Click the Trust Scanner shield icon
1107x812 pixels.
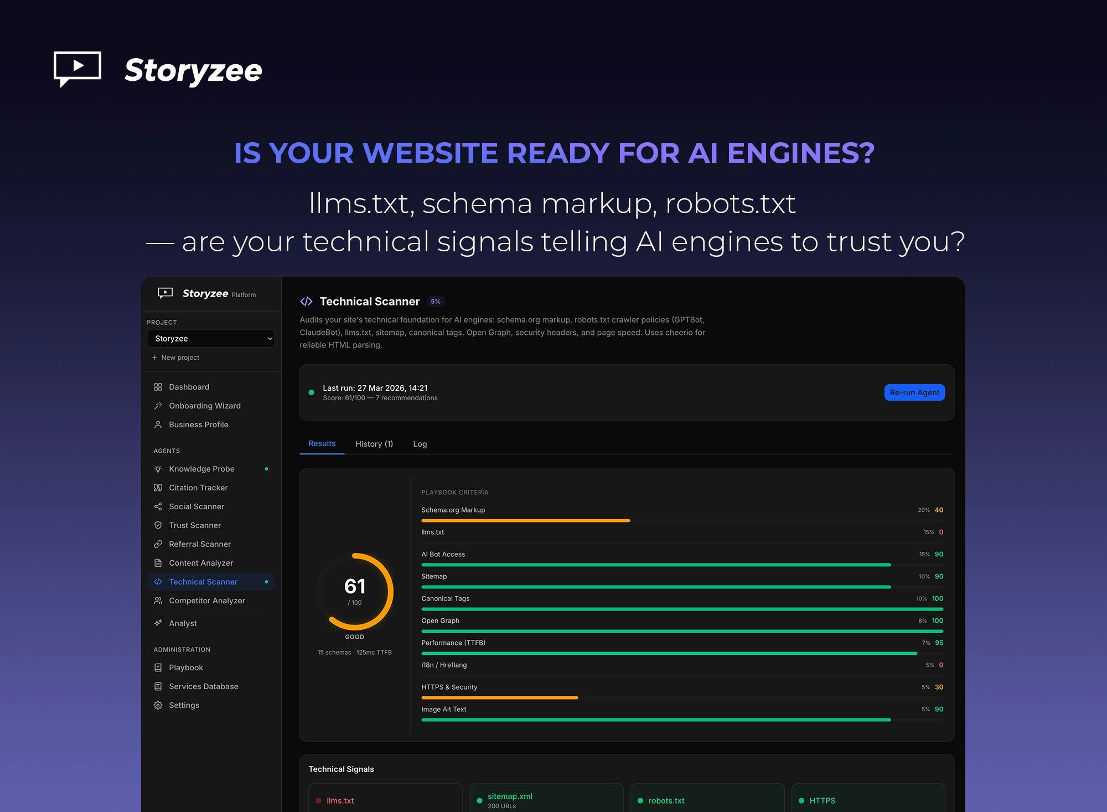click(158, 525)
